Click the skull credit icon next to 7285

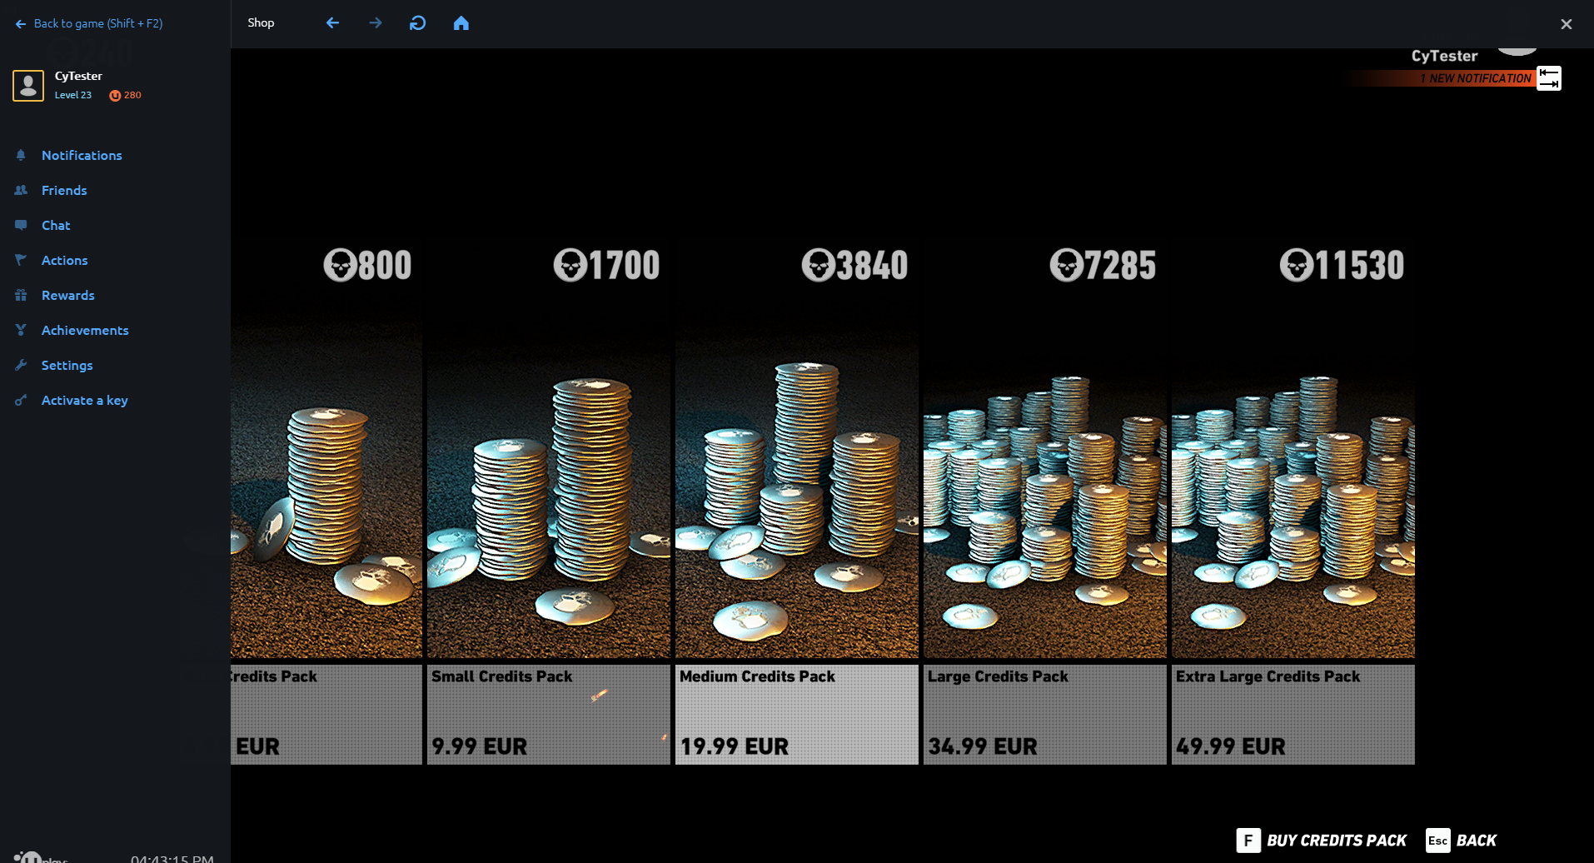point(1066,266)
